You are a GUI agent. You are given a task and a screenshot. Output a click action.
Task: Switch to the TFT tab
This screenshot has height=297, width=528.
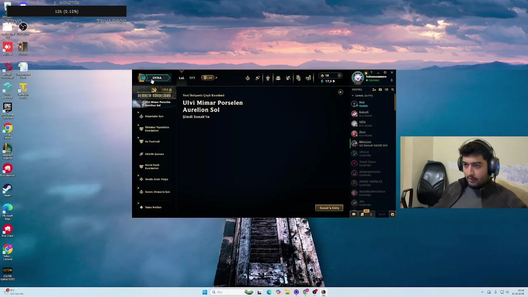tap(192, 78)
